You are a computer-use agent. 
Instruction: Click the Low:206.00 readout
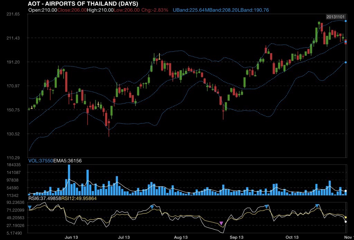127,10
